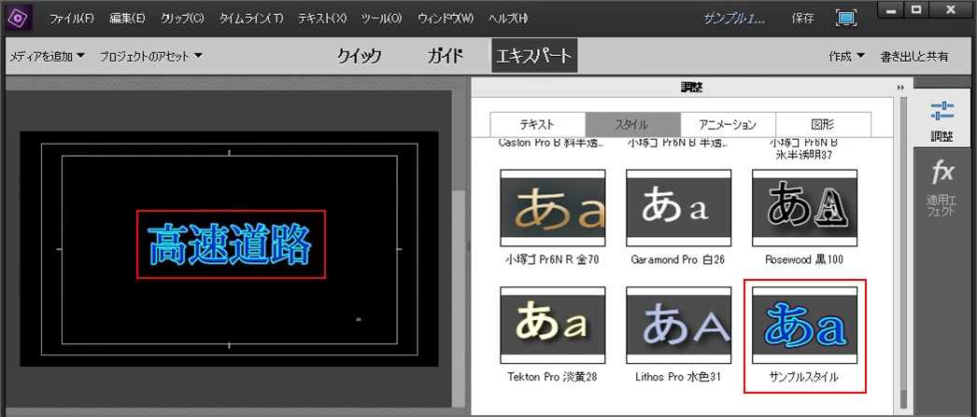
Task: Open the ウィンドウ(W) menu
Action: [x=446, y=19]
